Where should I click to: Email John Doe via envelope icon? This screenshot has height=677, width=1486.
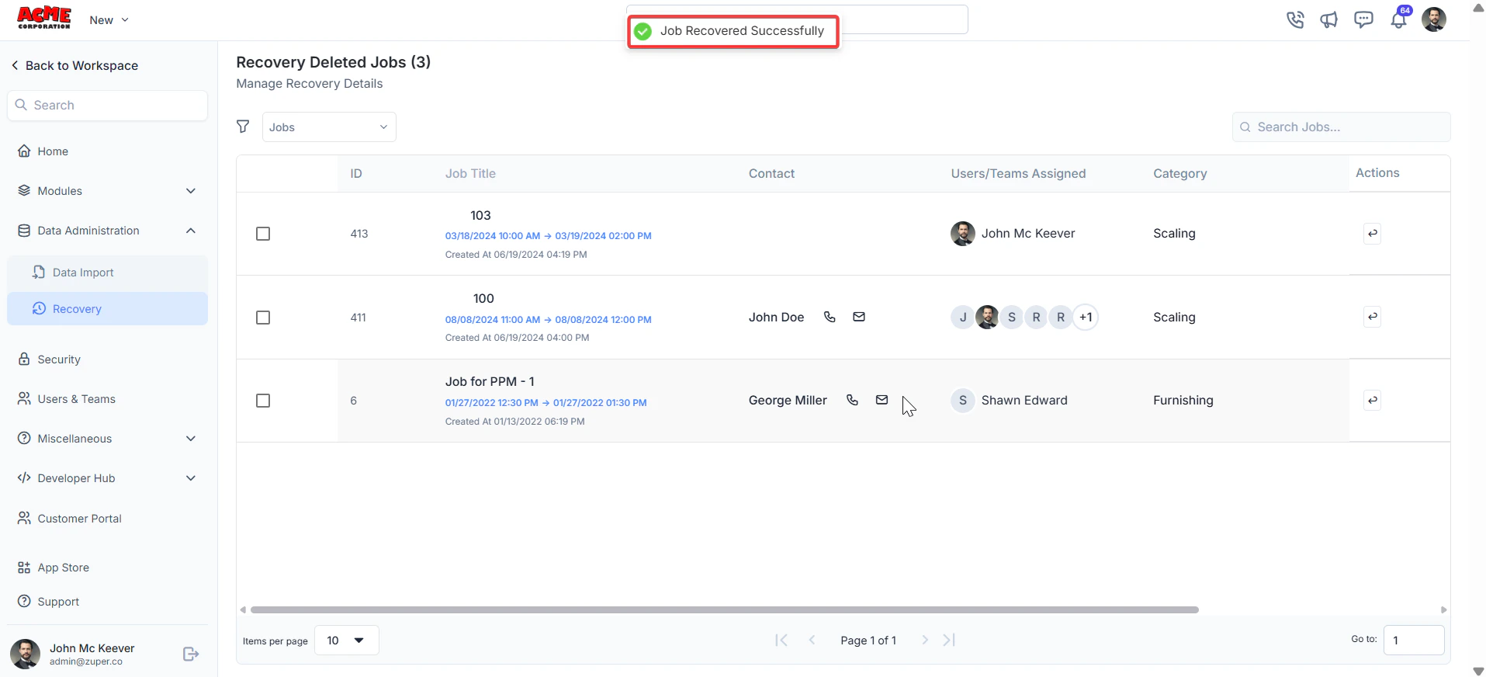click(x=859, y=317)
